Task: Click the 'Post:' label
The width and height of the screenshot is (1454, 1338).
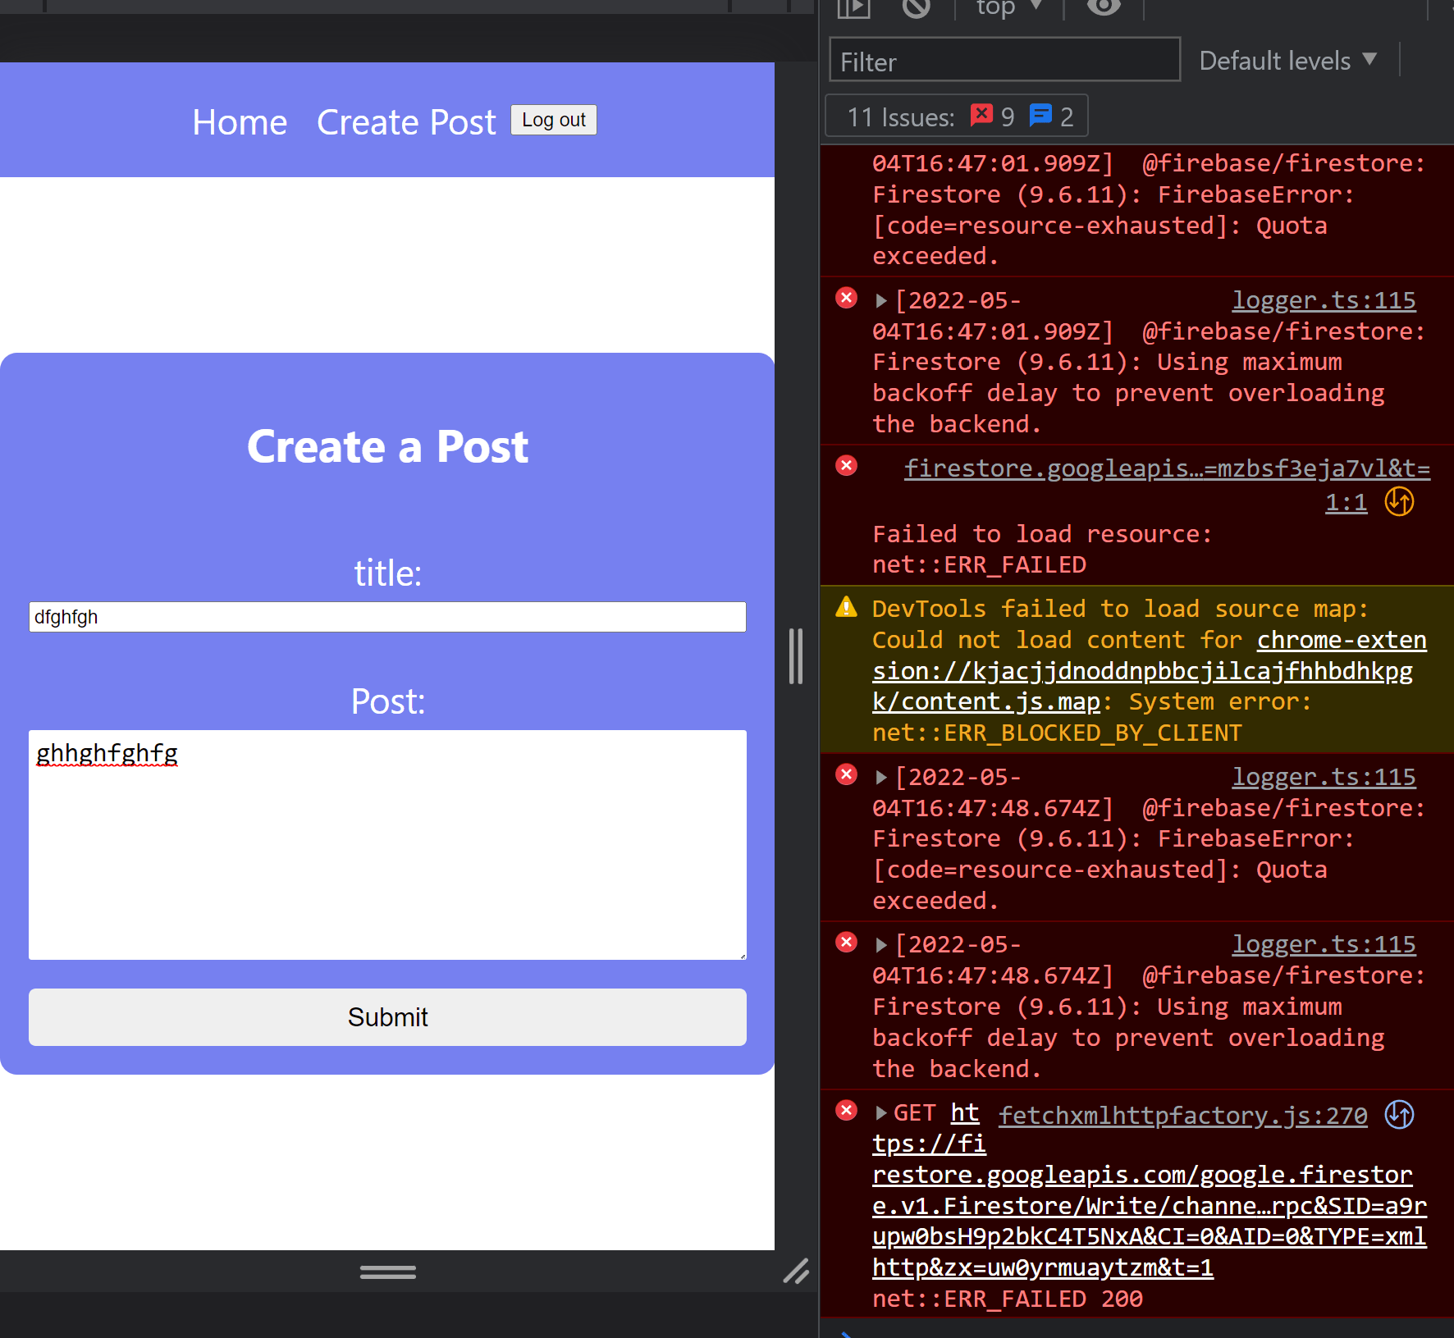Action: [x=387, y=701]
